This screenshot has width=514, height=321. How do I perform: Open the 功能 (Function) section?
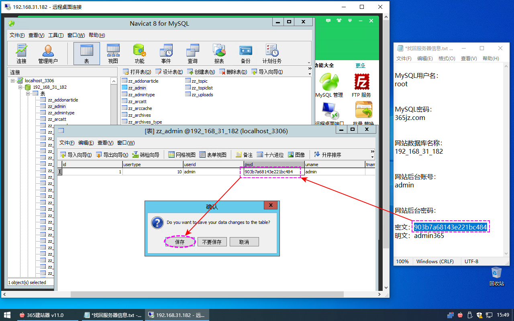click(x=139, y=54)
